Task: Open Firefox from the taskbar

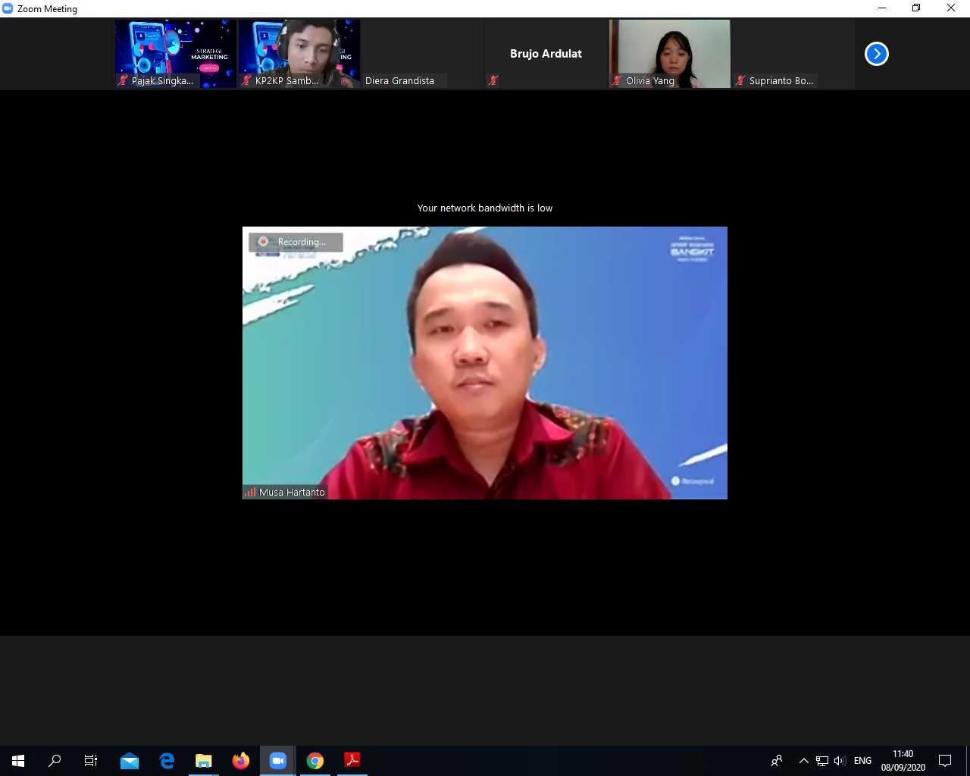Action: tap(241, 760)
